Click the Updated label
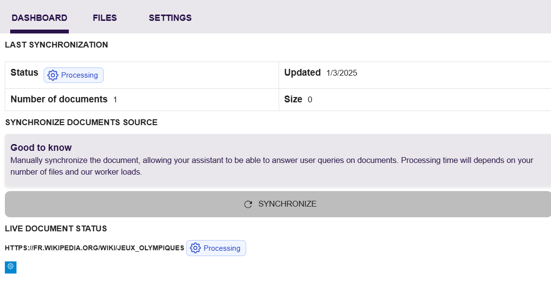Viewport: 551px width, 307px height. [x=302, y=72]
